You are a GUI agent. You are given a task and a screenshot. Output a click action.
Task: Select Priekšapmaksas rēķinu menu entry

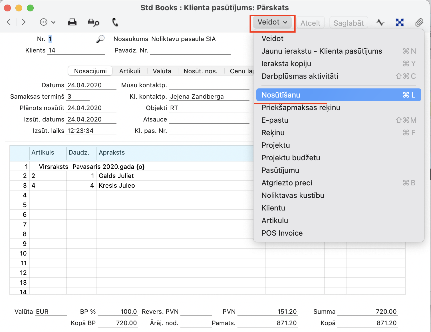pyautogui.click(x=301, y=108)
